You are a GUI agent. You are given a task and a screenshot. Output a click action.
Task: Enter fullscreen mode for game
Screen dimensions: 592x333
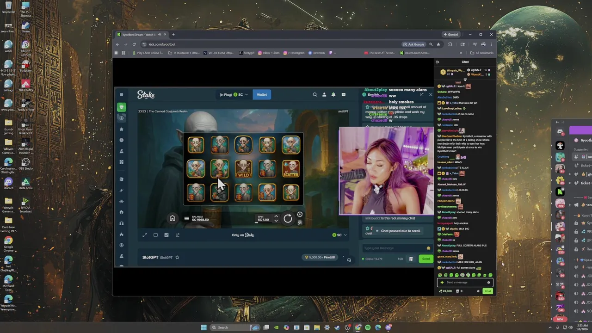click(x=144, y=235)
